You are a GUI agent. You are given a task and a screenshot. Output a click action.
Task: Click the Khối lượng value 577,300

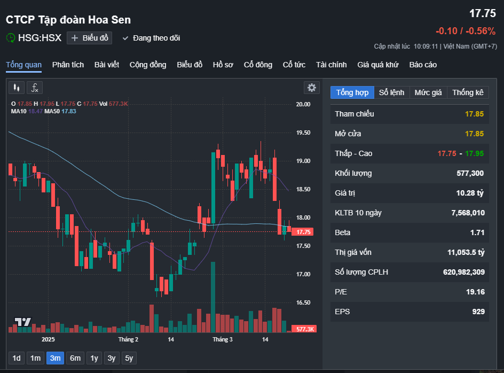470,174
